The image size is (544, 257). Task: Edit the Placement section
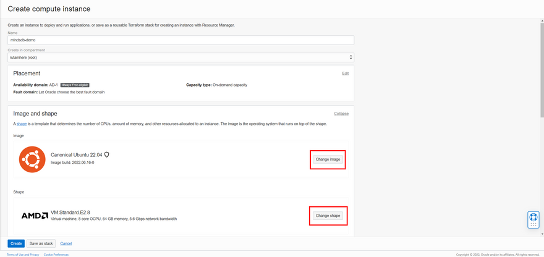pos(345,74)
